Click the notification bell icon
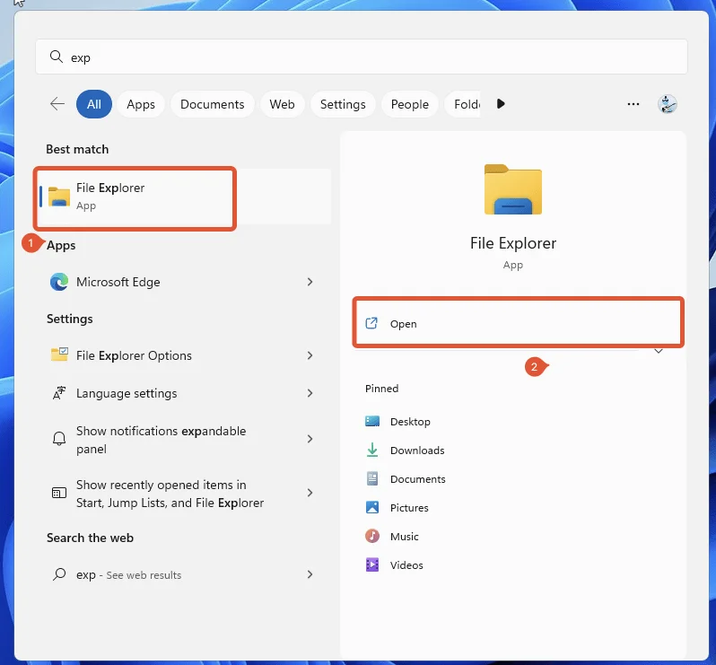 tap(59, 439)
